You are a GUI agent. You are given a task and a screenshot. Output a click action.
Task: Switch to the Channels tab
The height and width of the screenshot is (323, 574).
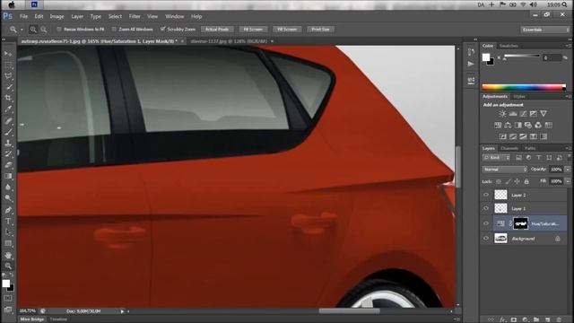coord(509,148)
